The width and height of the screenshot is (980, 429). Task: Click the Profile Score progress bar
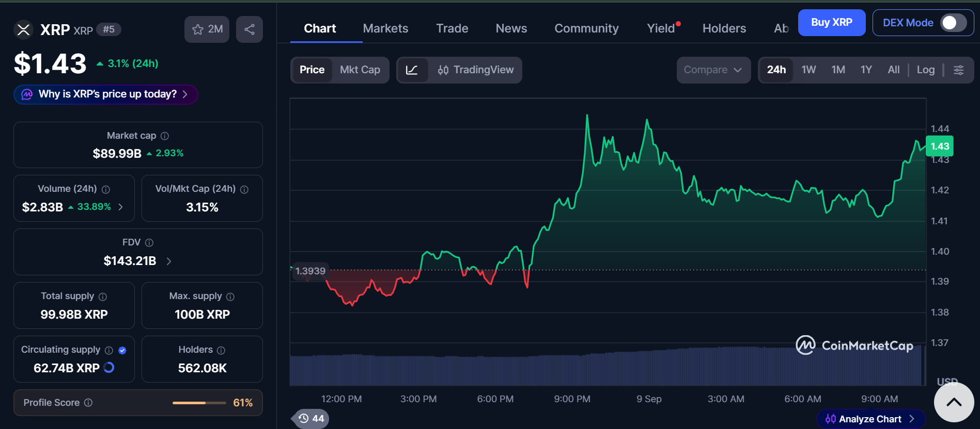pyautogui.click(x=199, y=403)
